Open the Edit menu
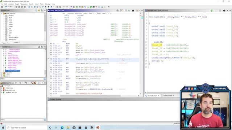 [6, 4]
